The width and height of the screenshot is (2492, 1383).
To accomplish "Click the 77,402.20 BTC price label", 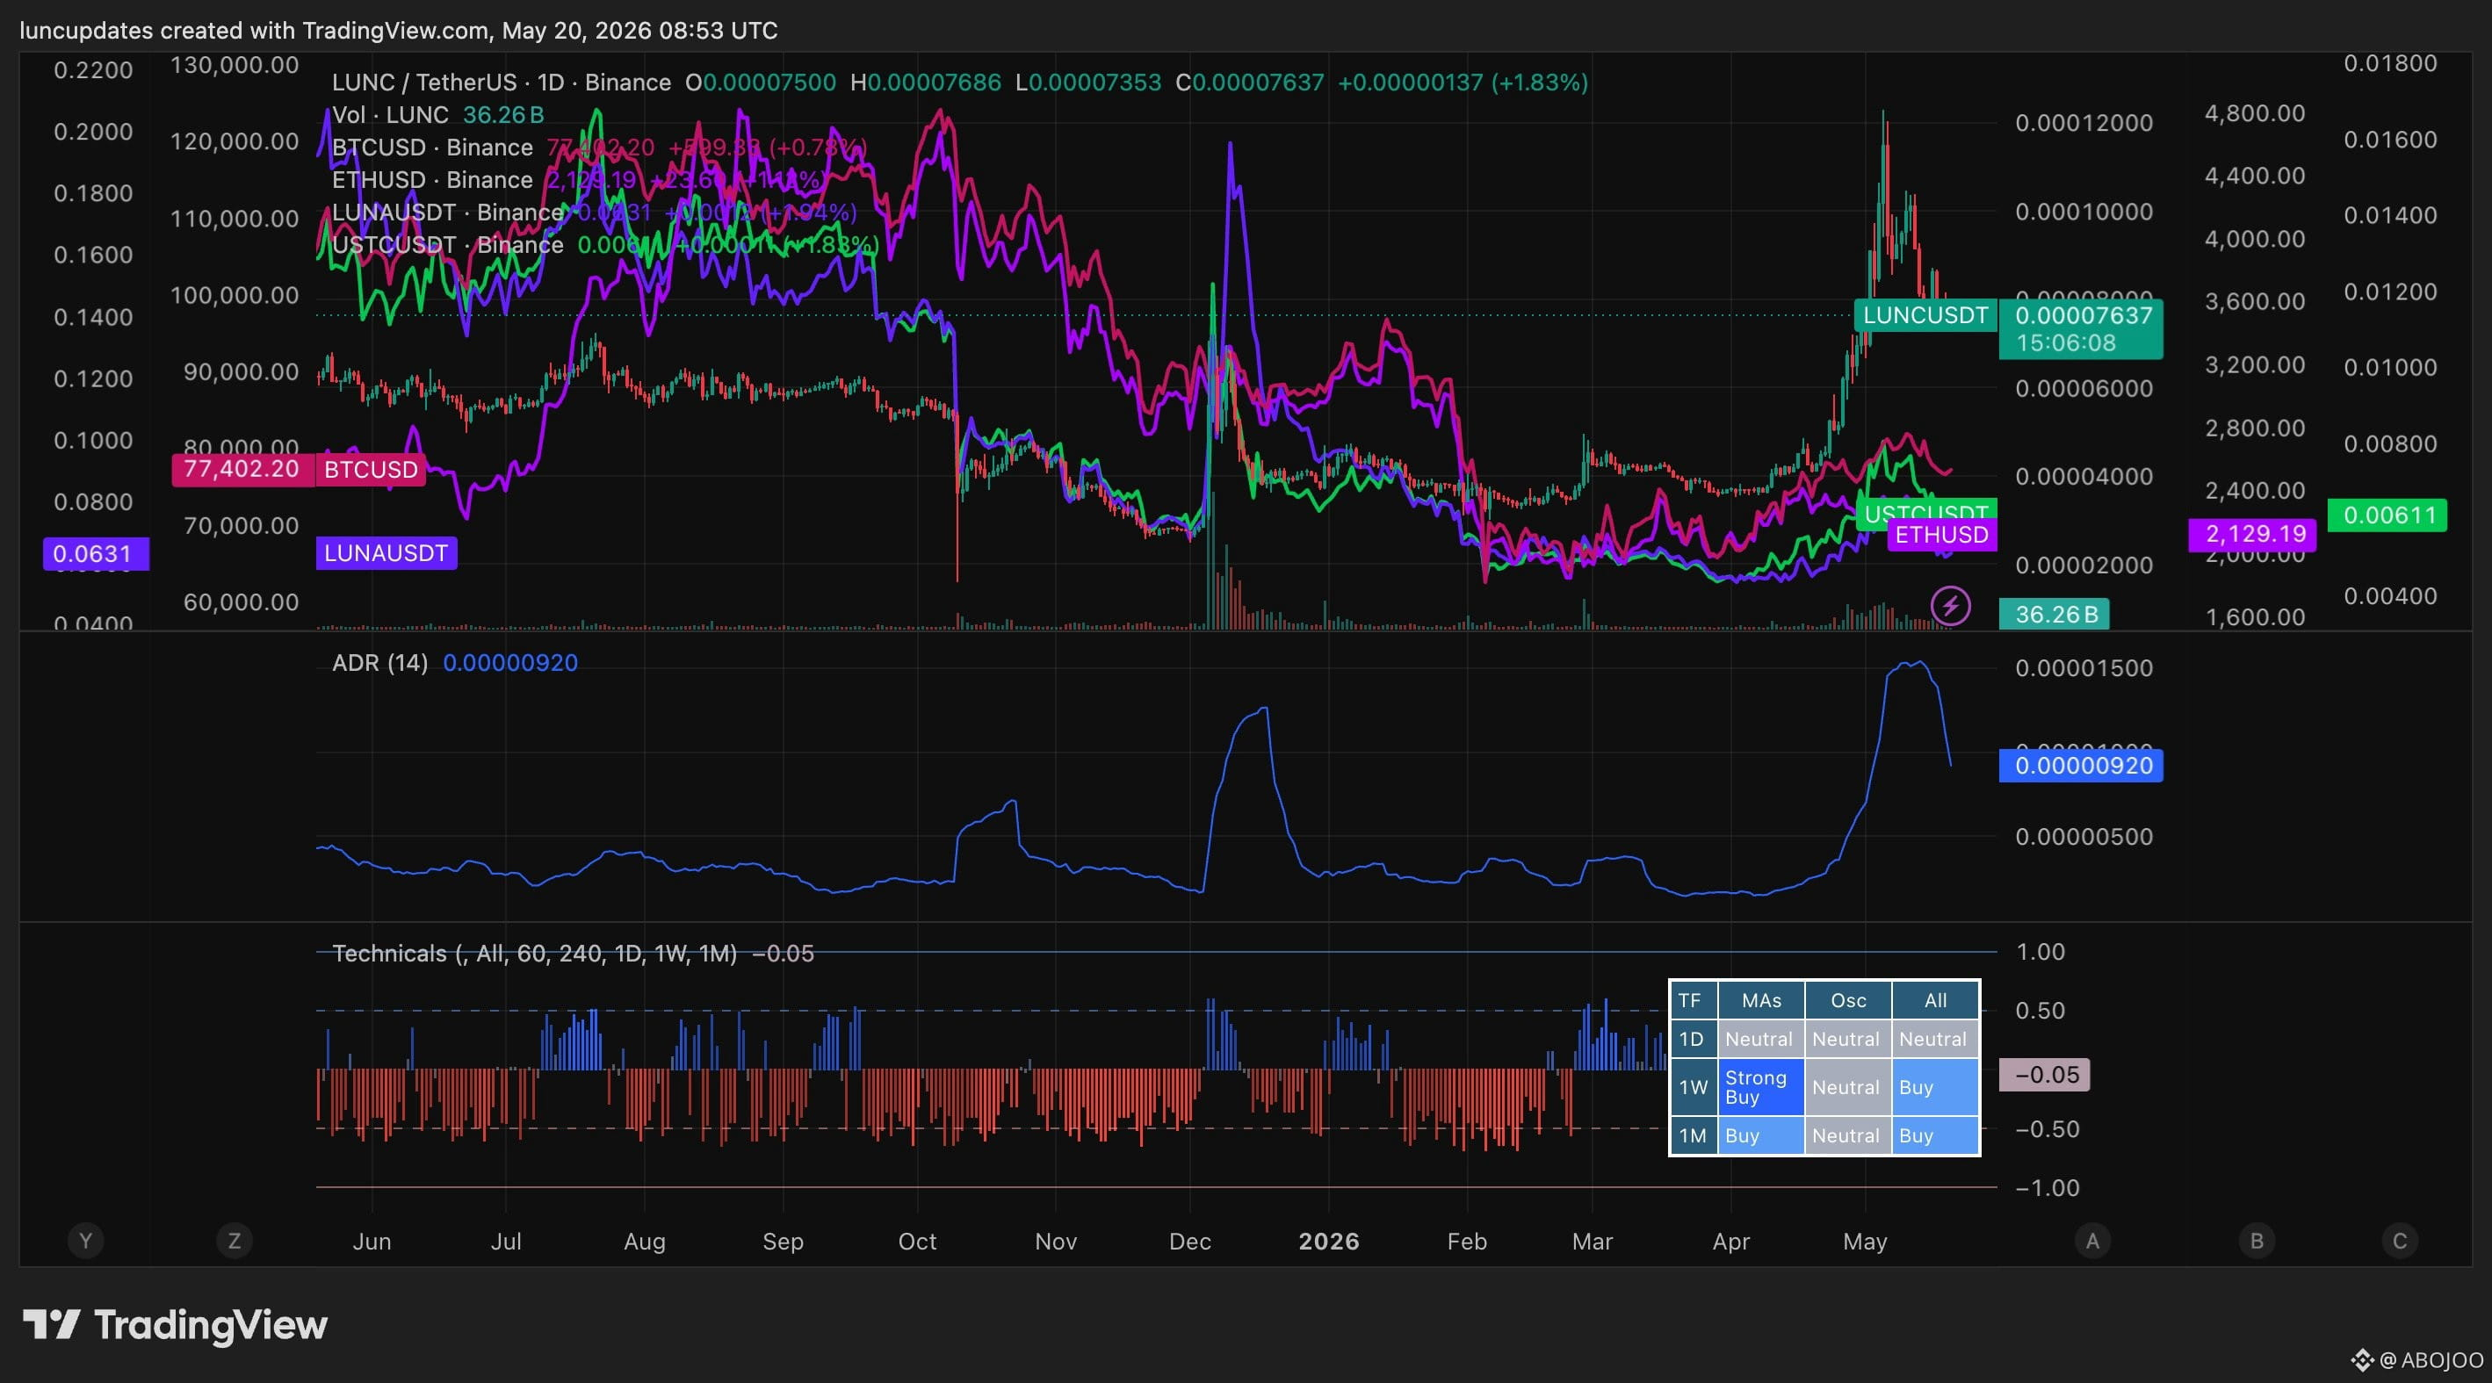I will (x=242, y=469).
